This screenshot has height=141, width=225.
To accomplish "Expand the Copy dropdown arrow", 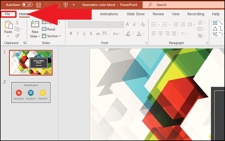I will 22,29.
